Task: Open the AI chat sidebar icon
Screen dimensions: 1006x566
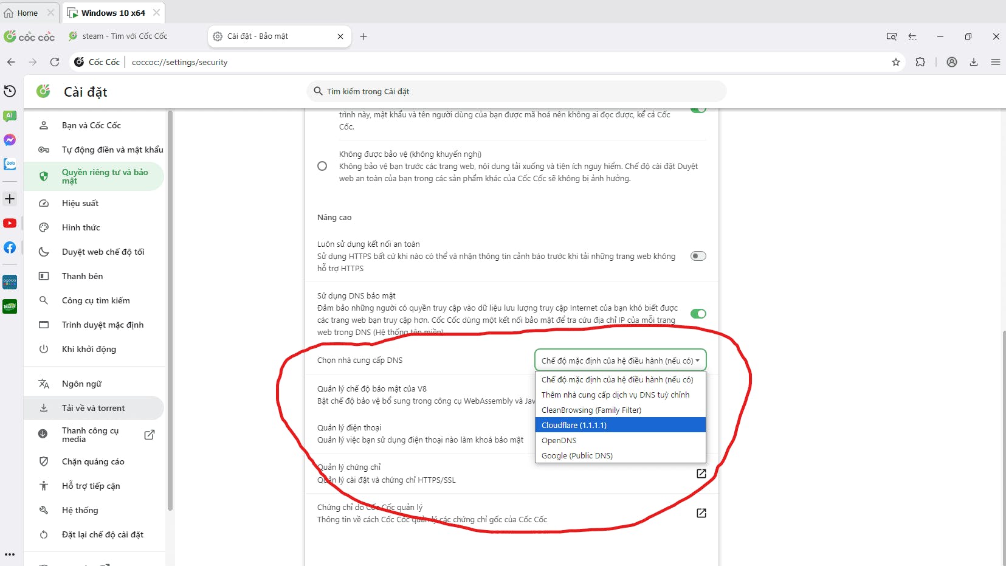Action: (10, 116)
